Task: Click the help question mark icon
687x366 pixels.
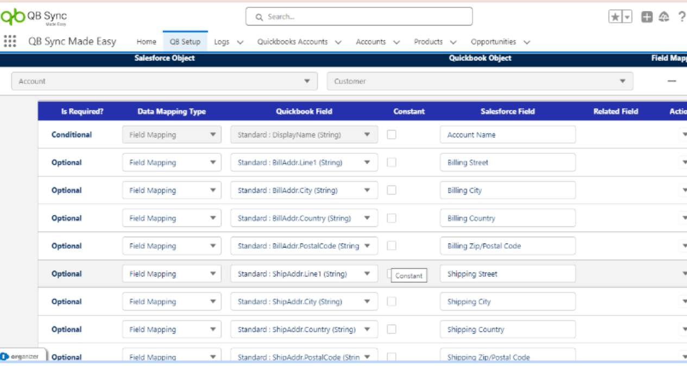Action: [682, 17]
